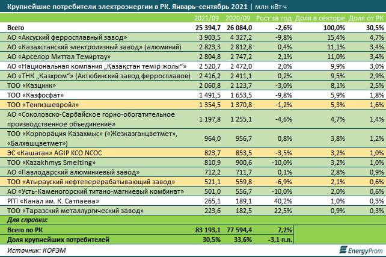Screen dimensions: 386x257
Task: Select the -3,1 п.п. change value
Action: [280, 240]
